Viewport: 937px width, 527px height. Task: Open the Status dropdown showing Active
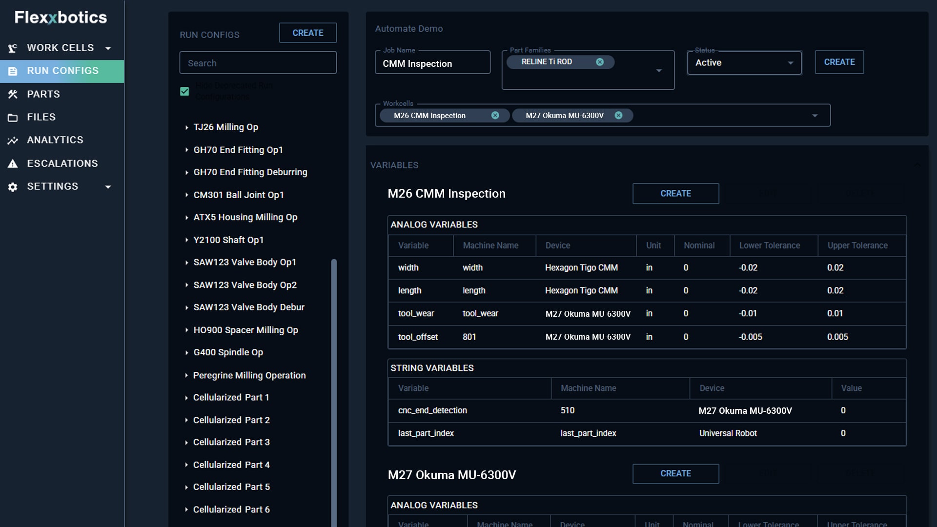744,63
